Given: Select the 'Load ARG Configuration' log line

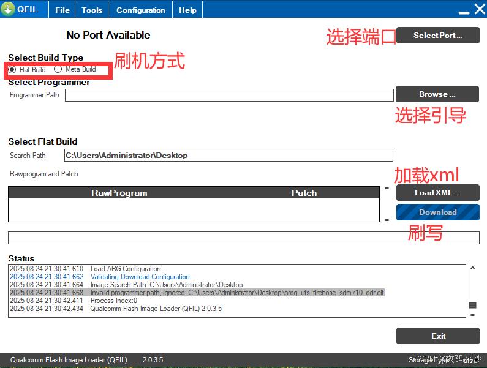Looking at the screenshot, I should coord(85,269).
